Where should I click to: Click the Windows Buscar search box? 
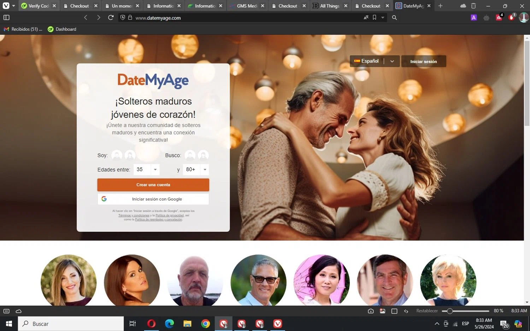point(71,324)
